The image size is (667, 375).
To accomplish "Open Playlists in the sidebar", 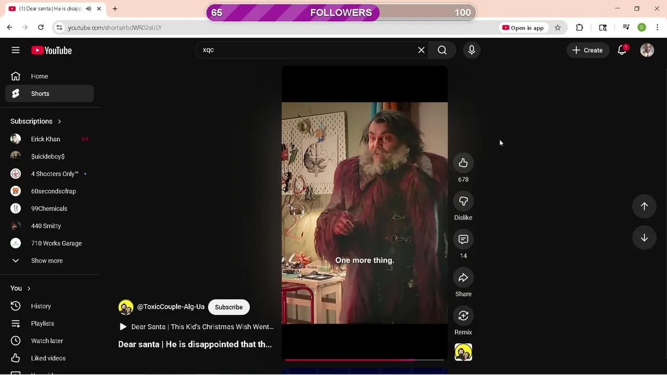I will coord(50,323).
